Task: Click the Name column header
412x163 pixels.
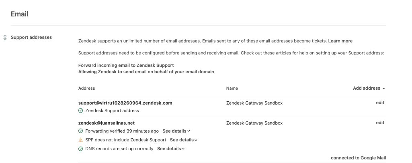Action: pos(232,88)
